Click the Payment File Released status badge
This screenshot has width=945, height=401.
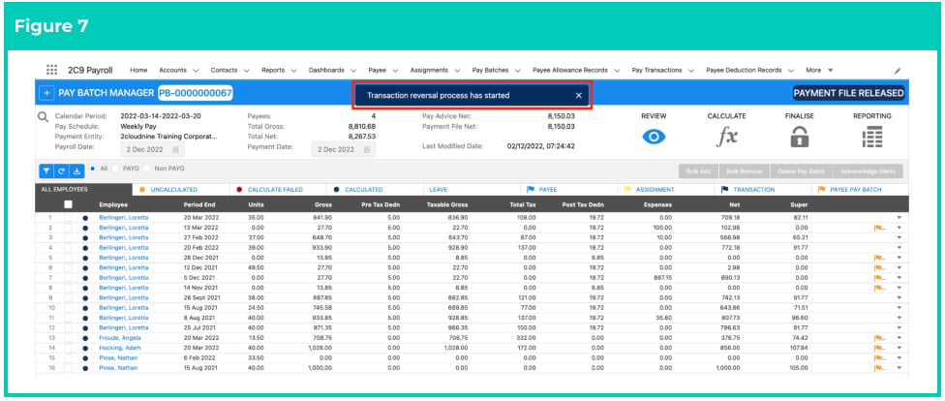coord(848,93)
